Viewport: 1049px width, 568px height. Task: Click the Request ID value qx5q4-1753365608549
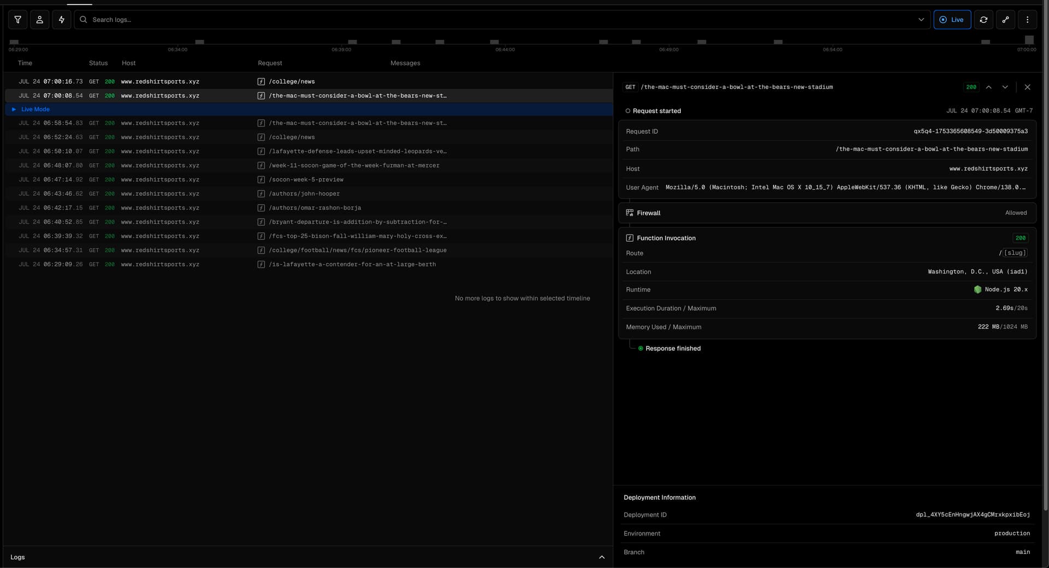(x=970, y=131)
